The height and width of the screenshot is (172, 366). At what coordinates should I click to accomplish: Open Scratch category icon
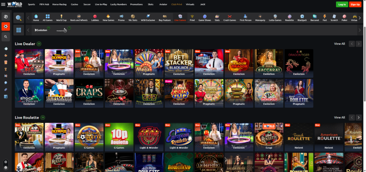pyautogui.click(x=334, y=18)
